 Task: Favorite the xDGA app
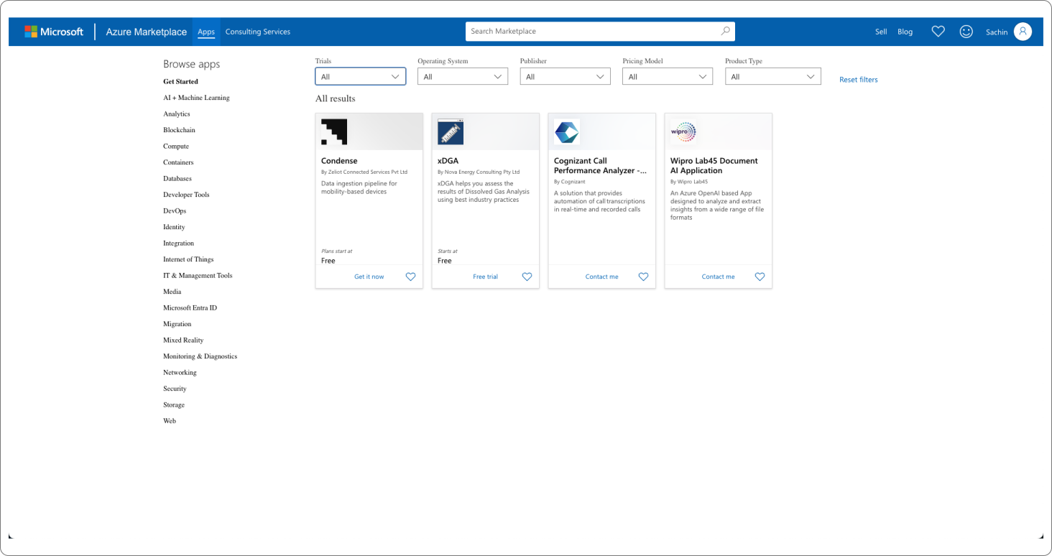527,277
